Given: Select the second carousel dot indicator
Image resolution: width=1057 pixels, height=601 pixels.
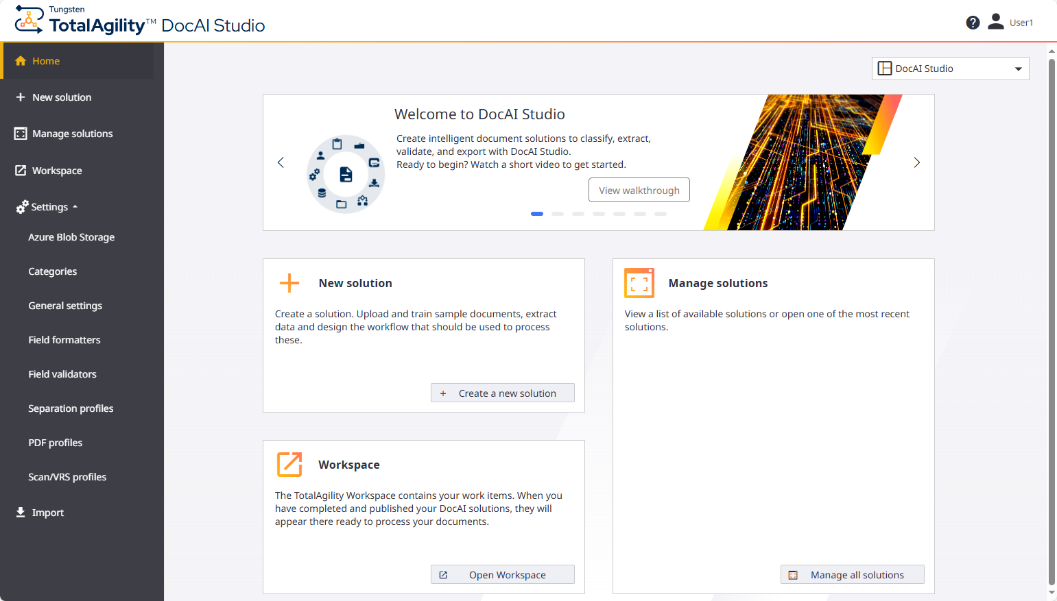Looking at the screenshot, I should 558,214.
